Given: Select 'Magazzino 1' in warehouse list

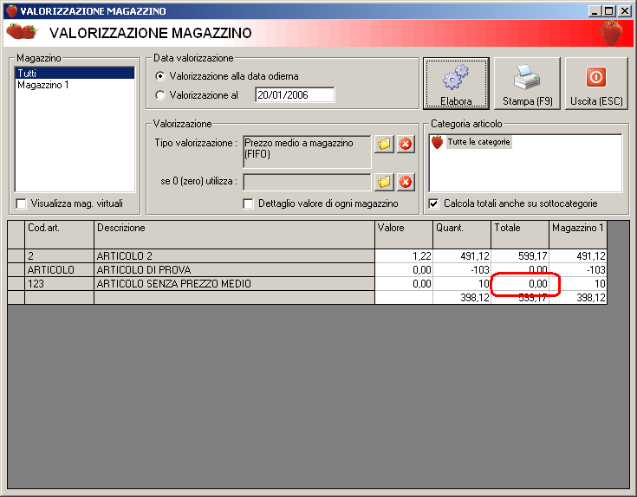Looking at the screenshot, I should 75,85.
